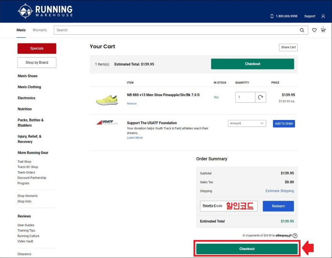332x258 pixels.
Task: Click the Afterpay help question mark icon
Action: 295,235
